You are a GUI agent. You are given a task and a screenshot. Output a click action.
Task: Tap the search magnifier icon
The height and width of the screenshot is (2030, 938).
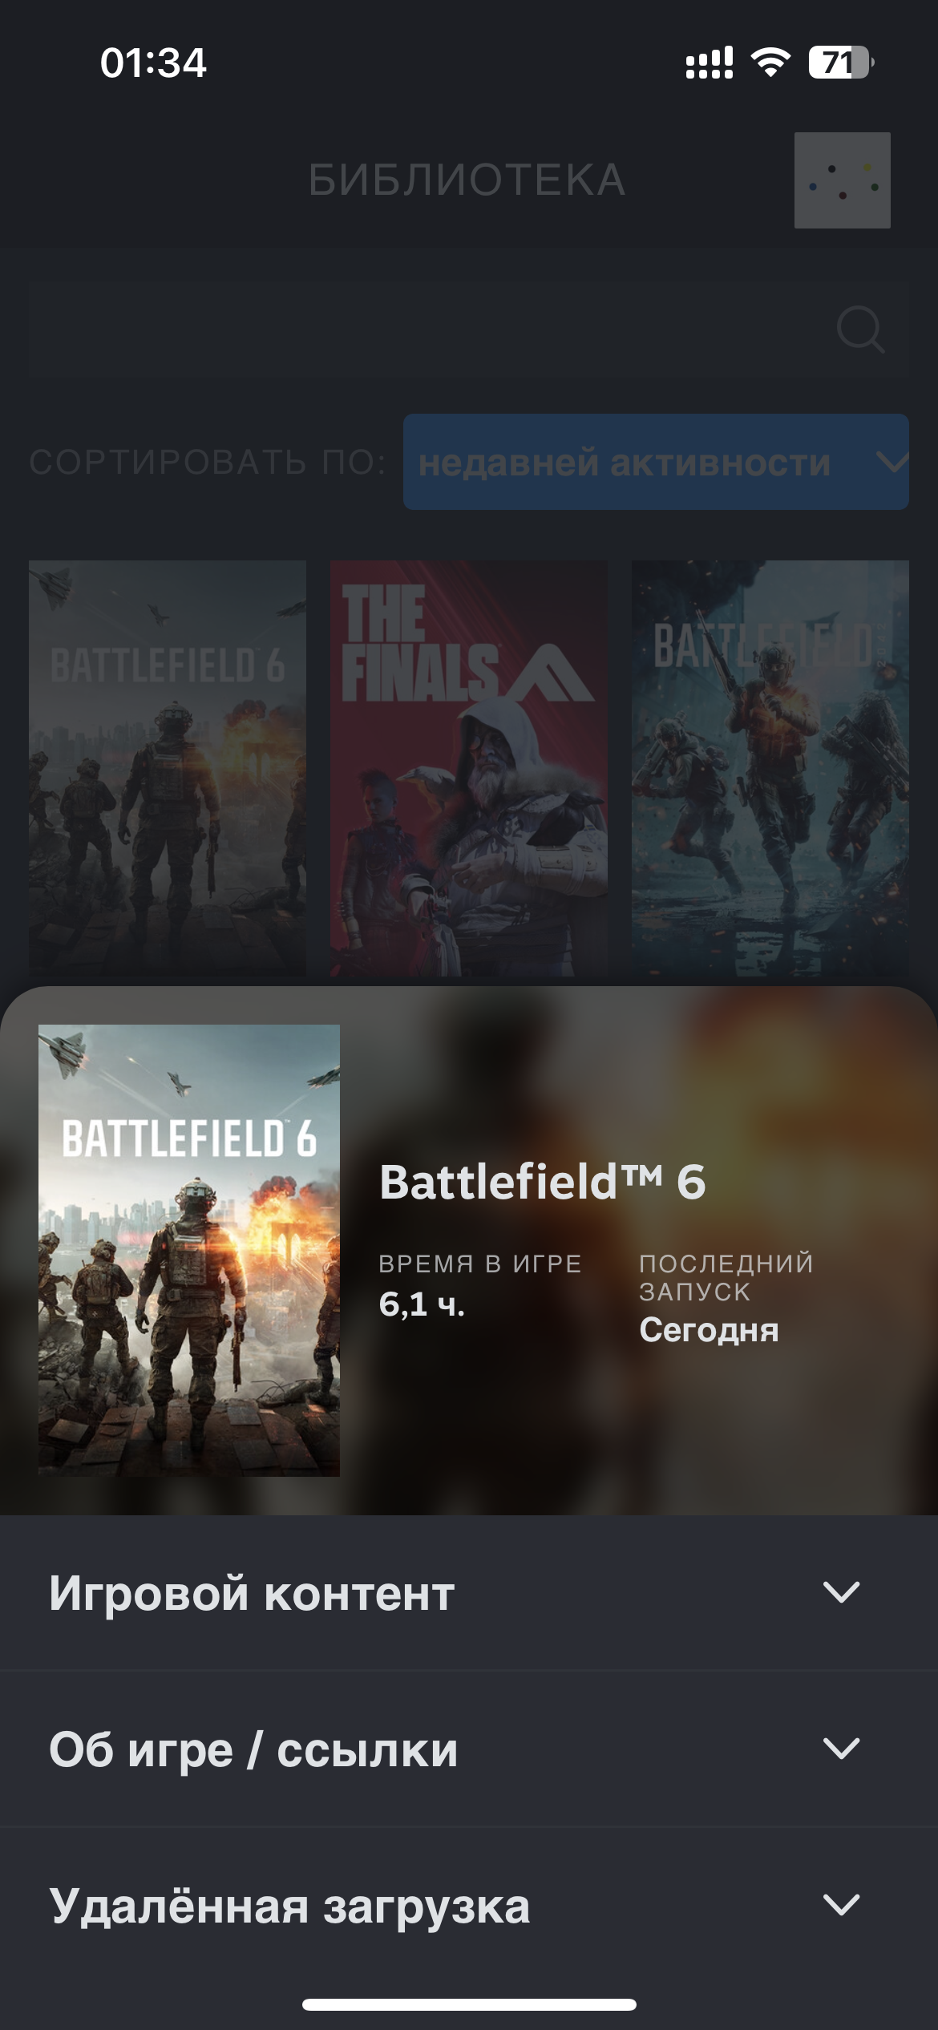pos(860,330)
